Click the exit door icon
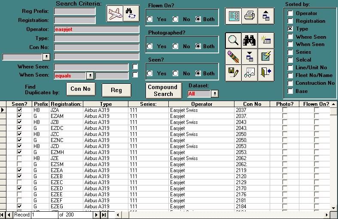 pos(266,73)
